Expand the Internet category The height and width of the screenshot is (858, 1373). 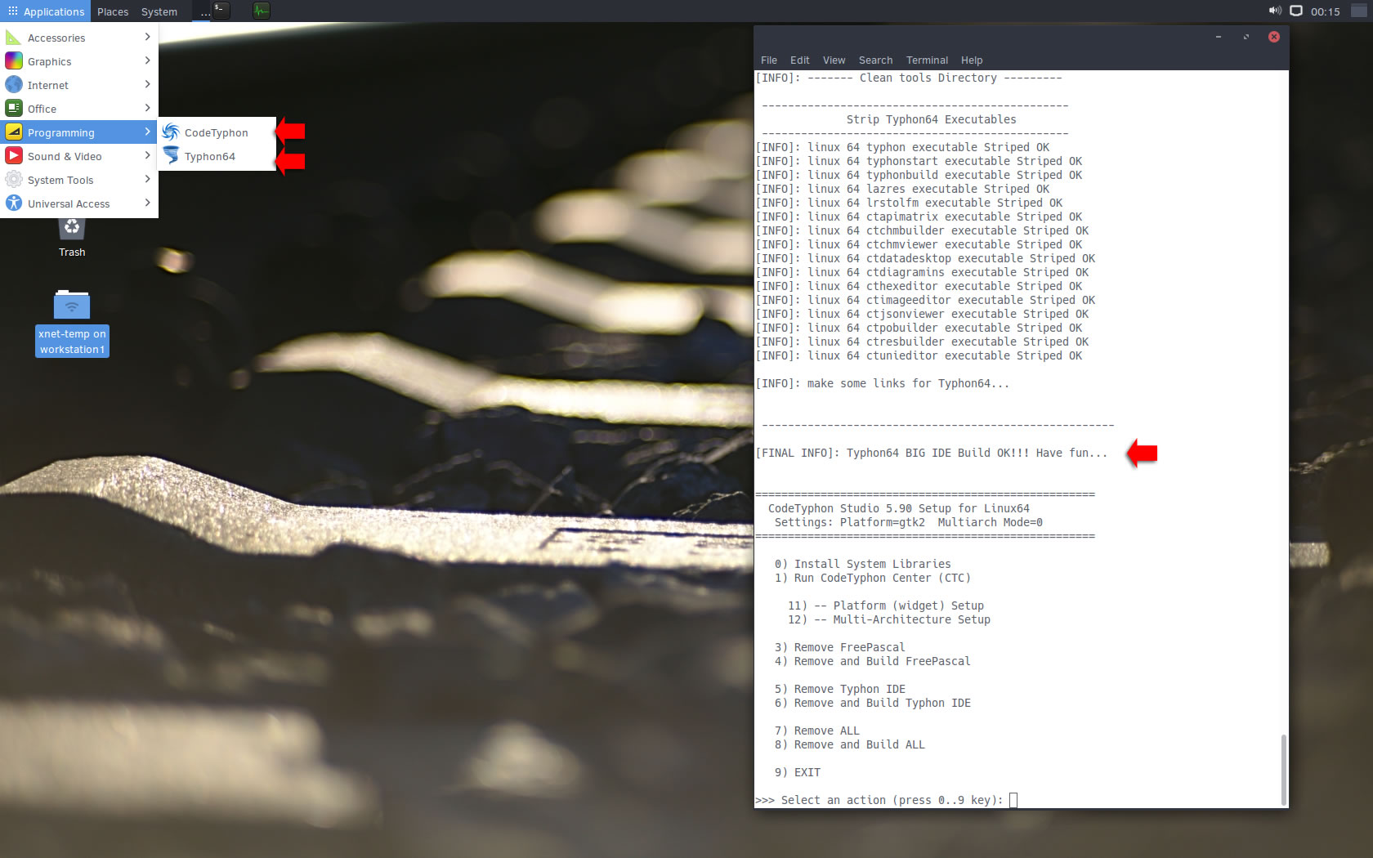coord(78,85)
